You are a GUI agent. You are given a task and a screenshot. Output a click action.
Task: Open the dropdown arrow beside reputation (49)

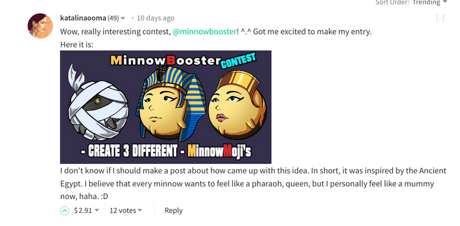123,19
